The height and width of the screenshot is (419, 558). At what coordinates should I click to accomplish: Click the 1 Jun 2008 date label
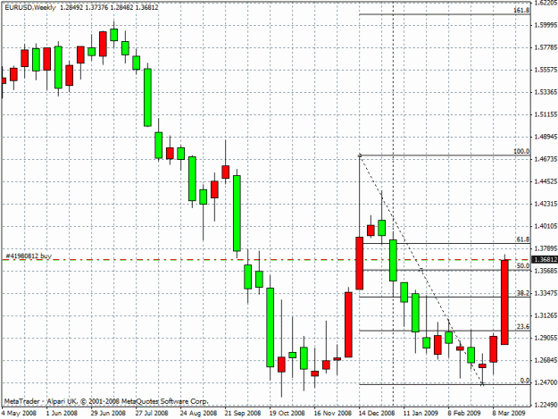point(62,413)
